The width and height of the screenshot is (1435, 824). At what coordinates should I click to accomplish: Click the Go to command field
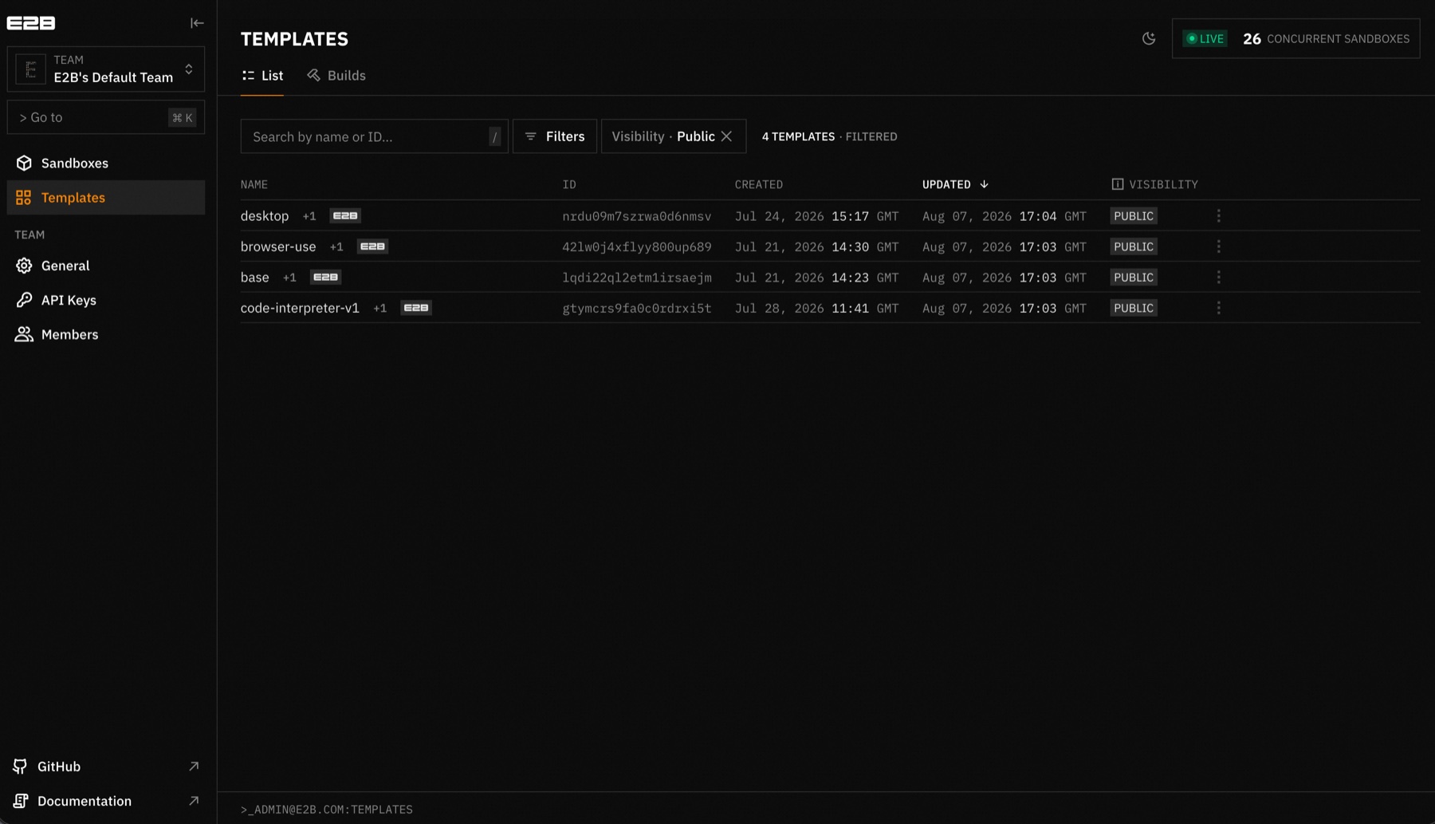(106, 117)
